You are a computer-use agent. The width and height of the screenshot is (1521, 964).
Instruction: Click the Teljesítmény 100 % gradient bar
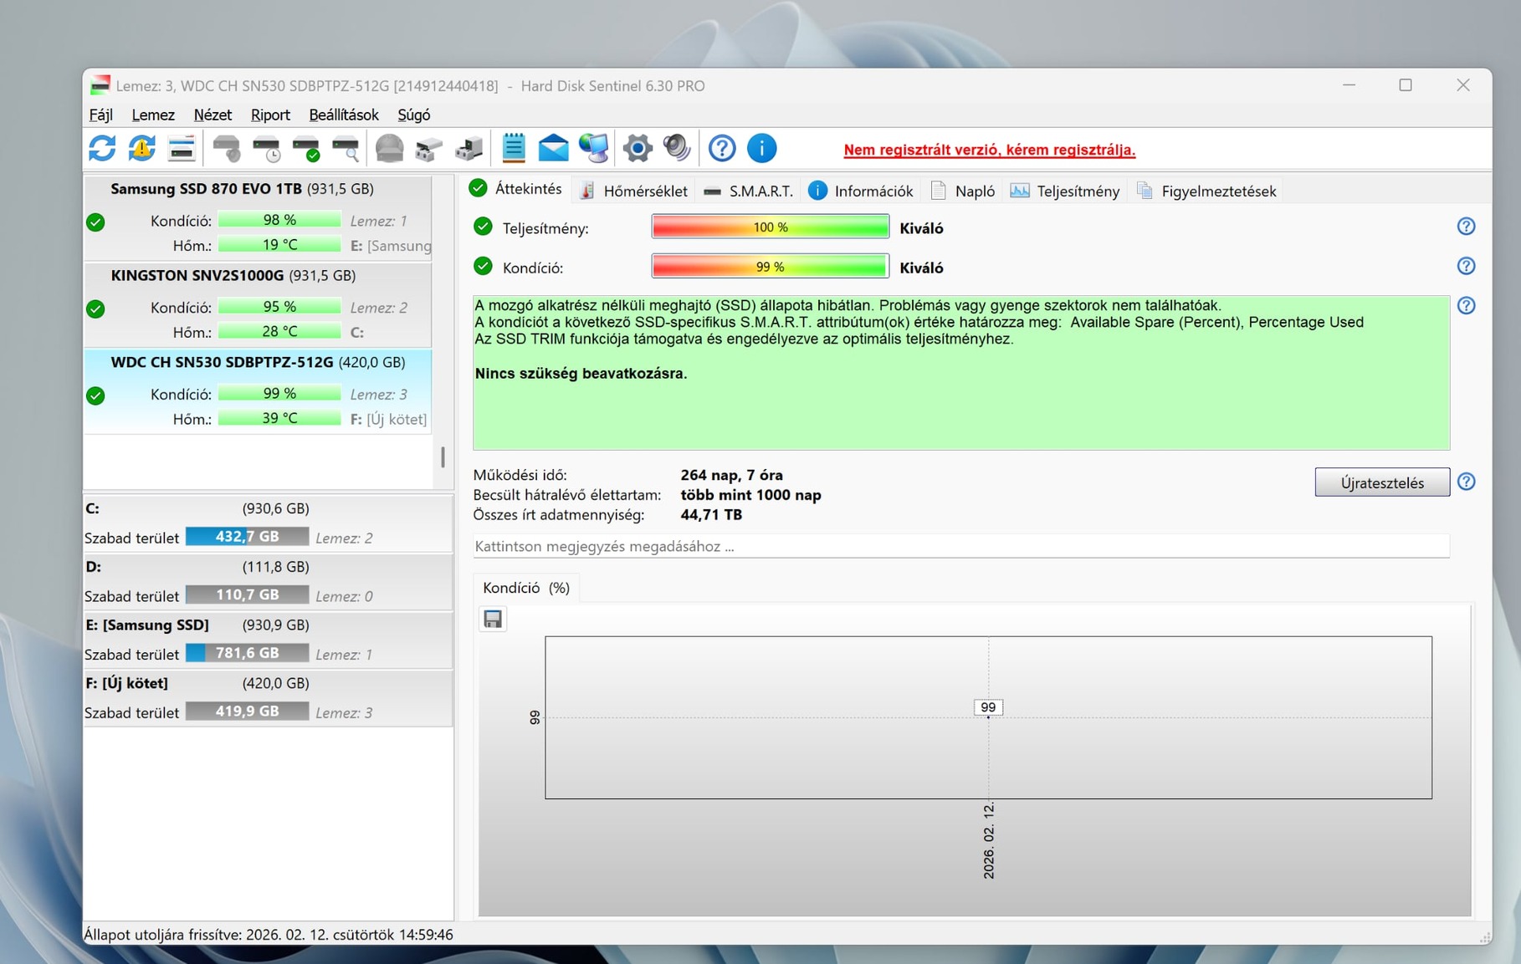pyautogui.click(x=770, y=227)
